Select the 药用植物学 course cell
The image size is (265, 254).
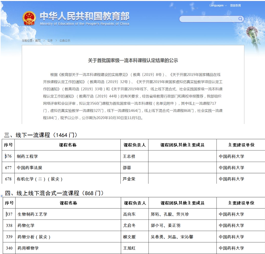click(27, 248)
